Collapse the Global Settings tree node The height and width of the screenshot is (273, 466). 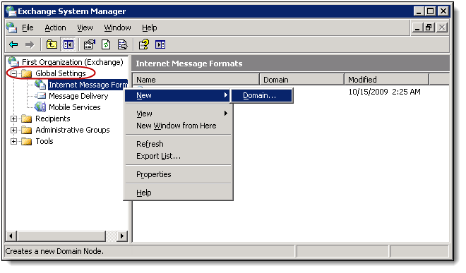[13, 73]
